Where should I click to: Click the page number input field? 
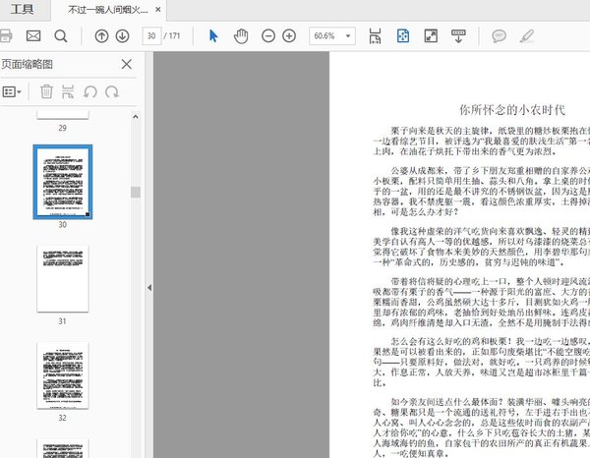point(151,36)
